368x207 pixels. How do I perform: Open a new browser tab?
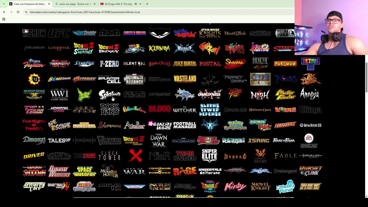click(147, 4)
